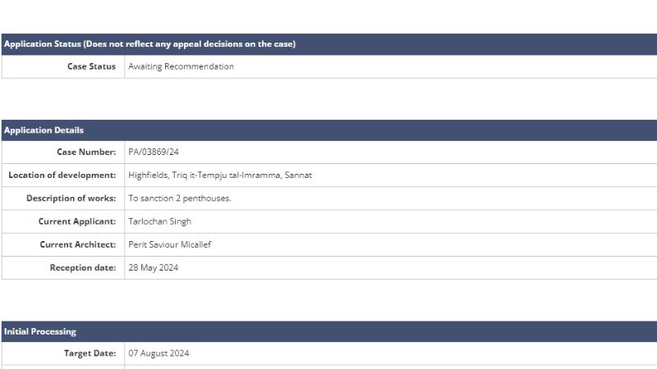Select the Target Date label
The image size is (657, 369).
90,353
